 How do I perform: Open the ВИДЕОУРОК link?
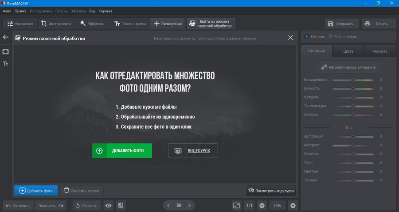coord(199,151)
